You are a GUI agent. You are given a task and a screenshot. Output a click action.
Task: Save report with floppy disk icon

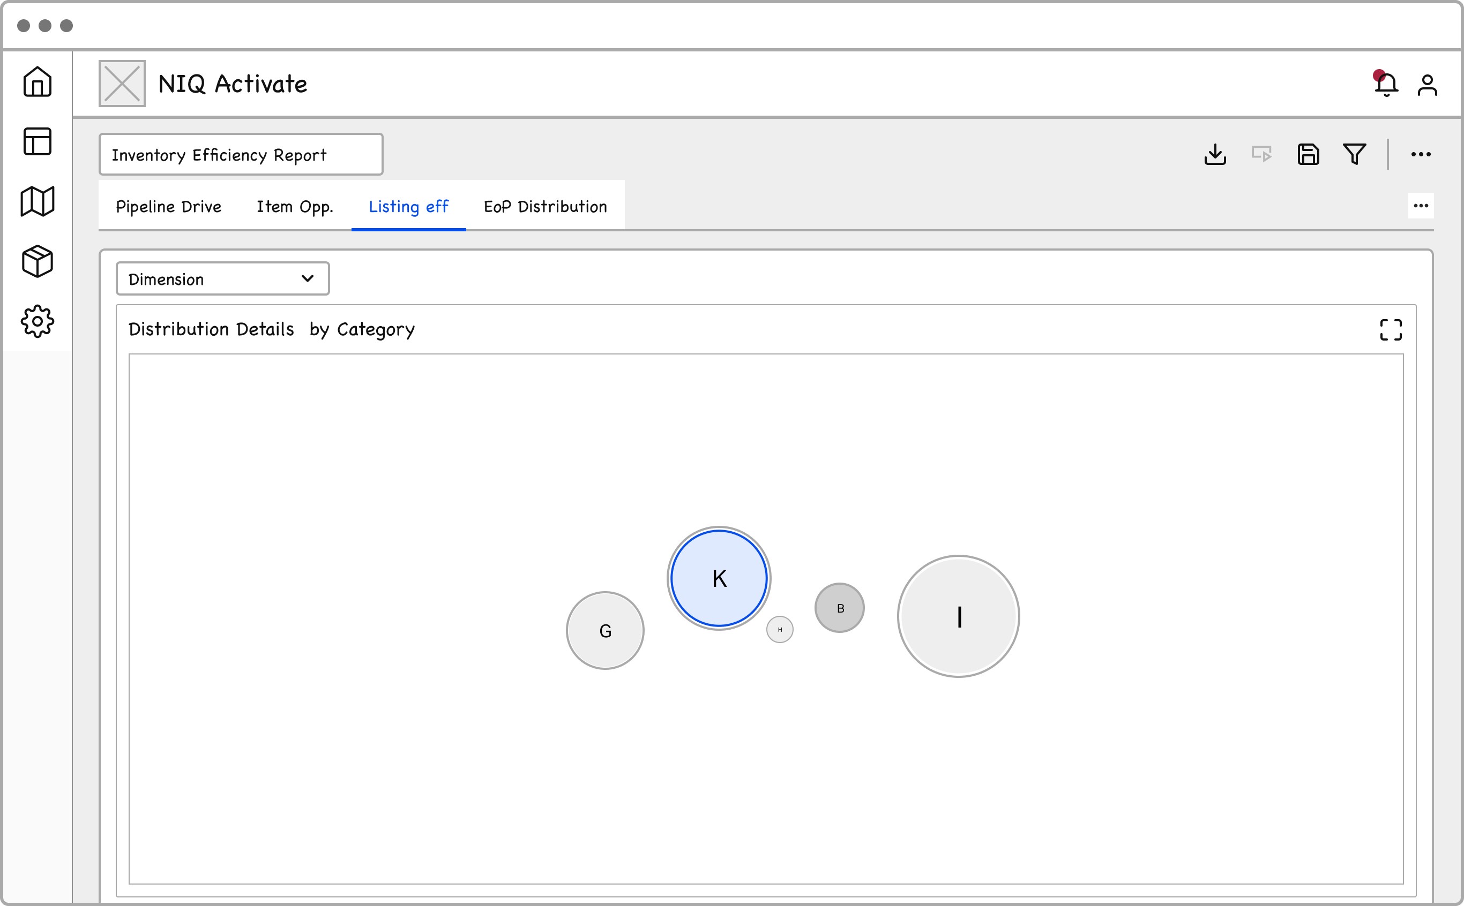[1308, 155]
